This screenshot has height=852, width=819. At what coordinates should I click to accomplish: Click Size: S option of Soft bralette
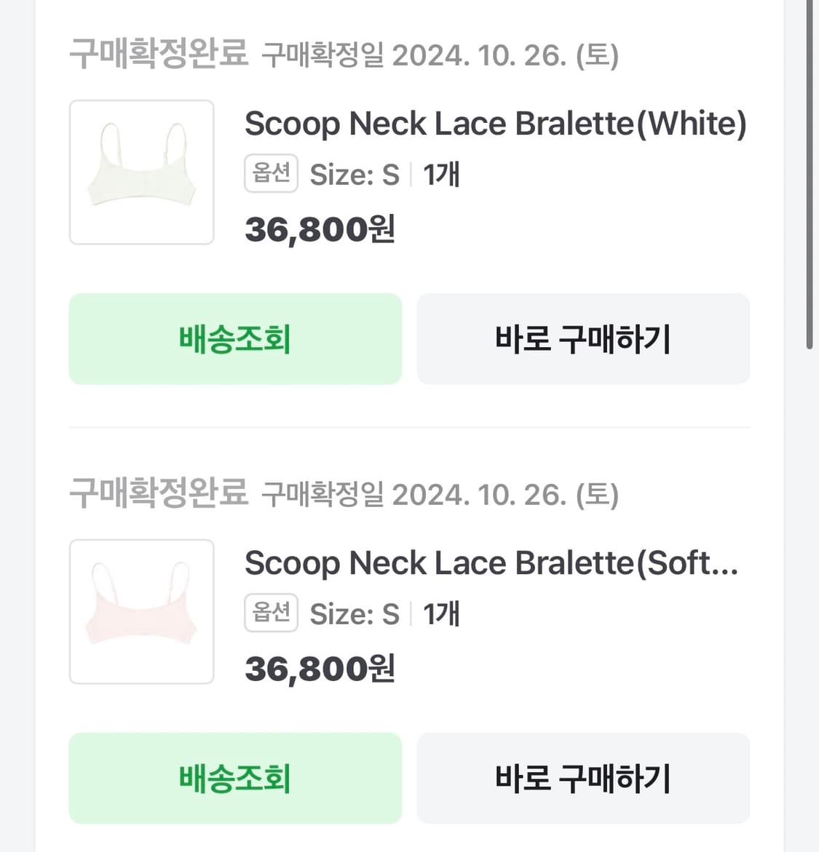[x=355, y=614]
